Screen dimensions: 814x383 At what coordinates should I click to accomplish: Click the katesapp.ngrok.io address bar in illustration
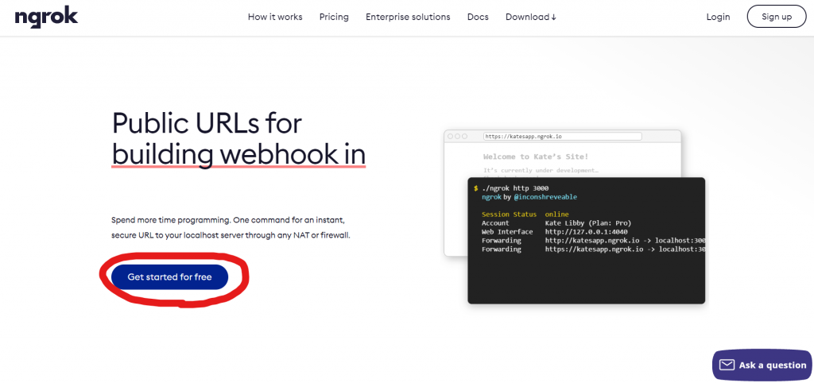pos(562,137)
